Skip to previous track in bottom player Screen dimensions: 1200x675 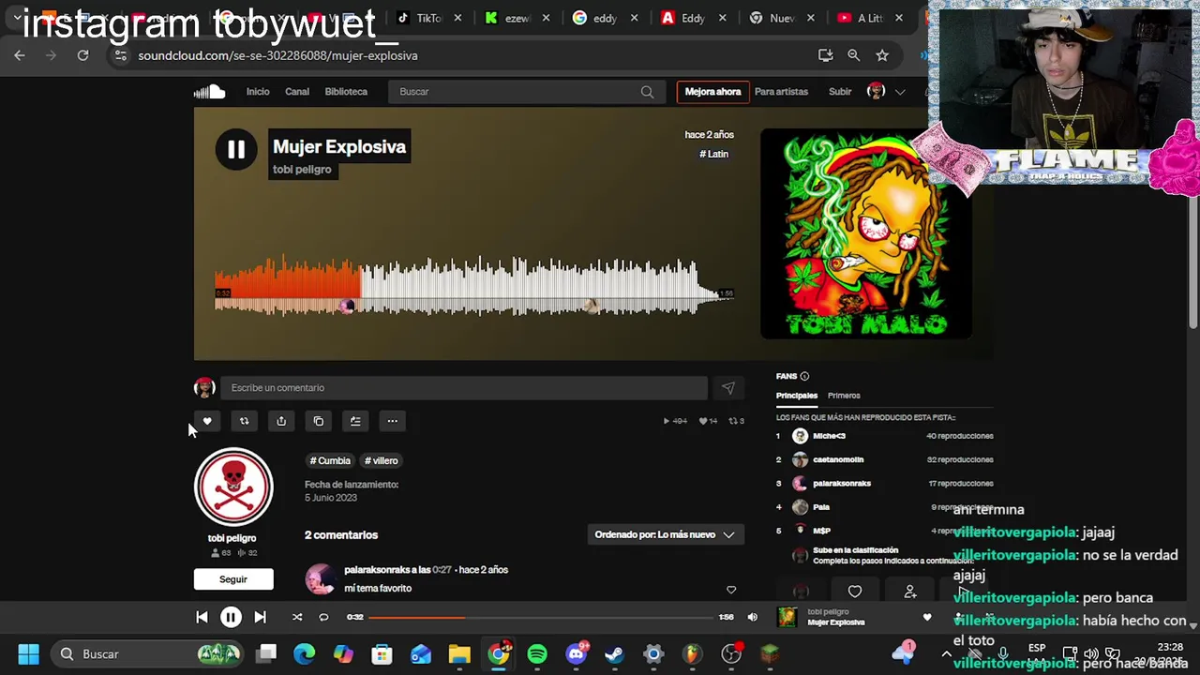tap(202, 617)
